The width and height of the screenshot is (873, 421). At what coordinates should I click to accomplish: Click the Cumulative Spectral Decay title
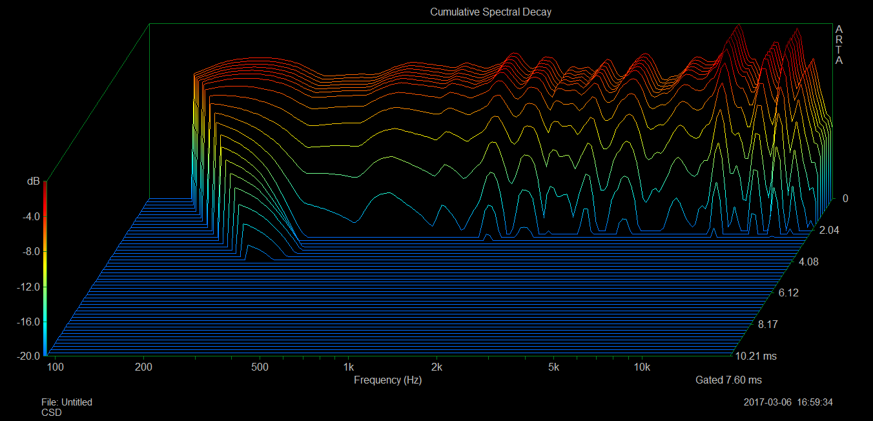(x=491, y=12)
